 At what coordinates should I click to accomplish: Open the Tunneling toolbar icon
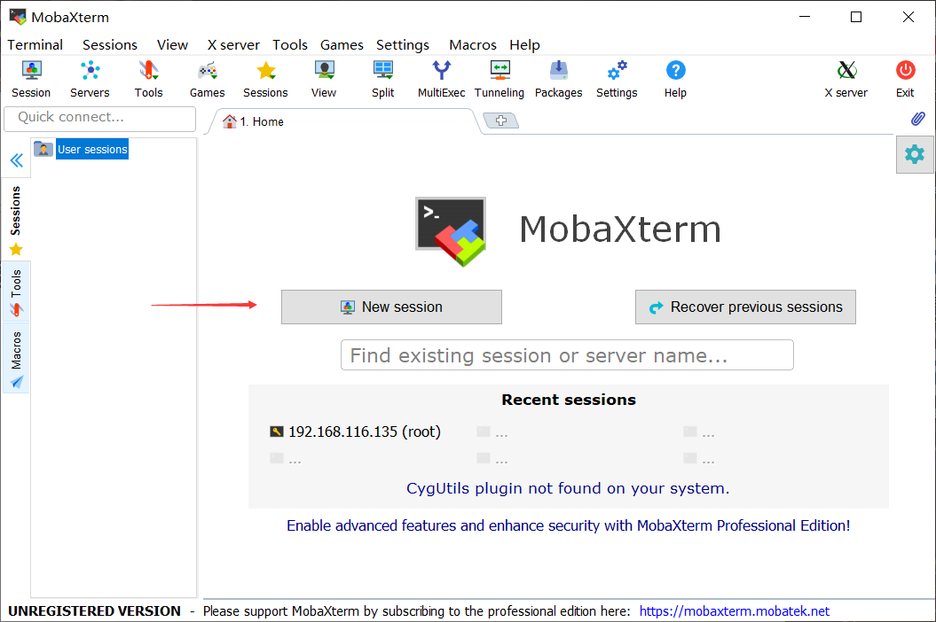tap(499, 79)
